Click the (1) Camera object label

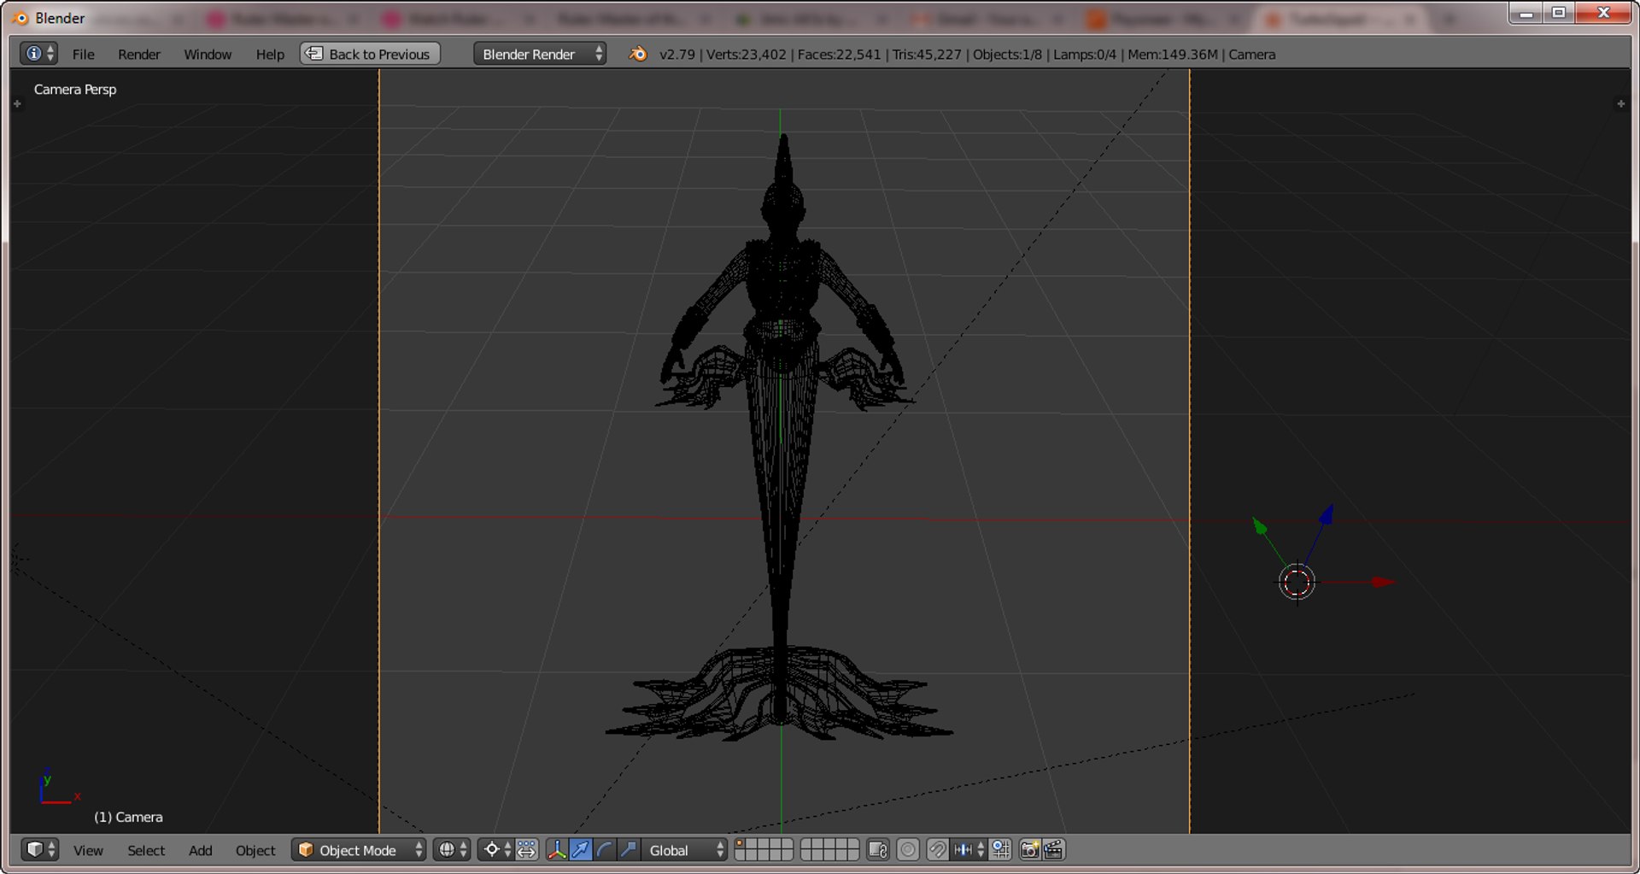coord(128,817)
